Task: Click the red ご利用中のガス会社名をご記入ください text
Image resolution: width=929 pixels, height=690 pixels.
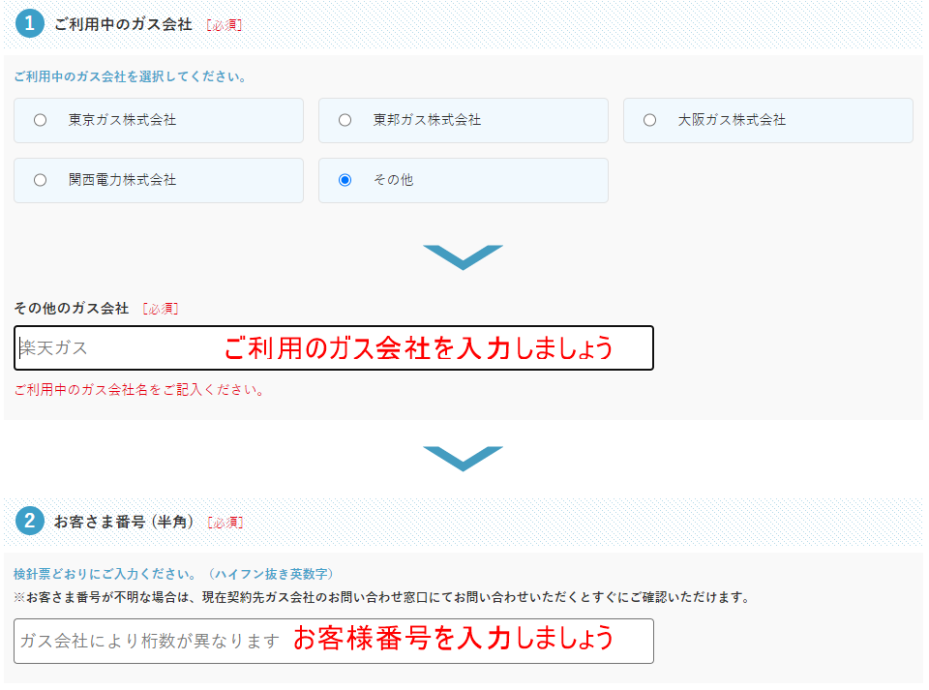Action: tap(139, 390)
